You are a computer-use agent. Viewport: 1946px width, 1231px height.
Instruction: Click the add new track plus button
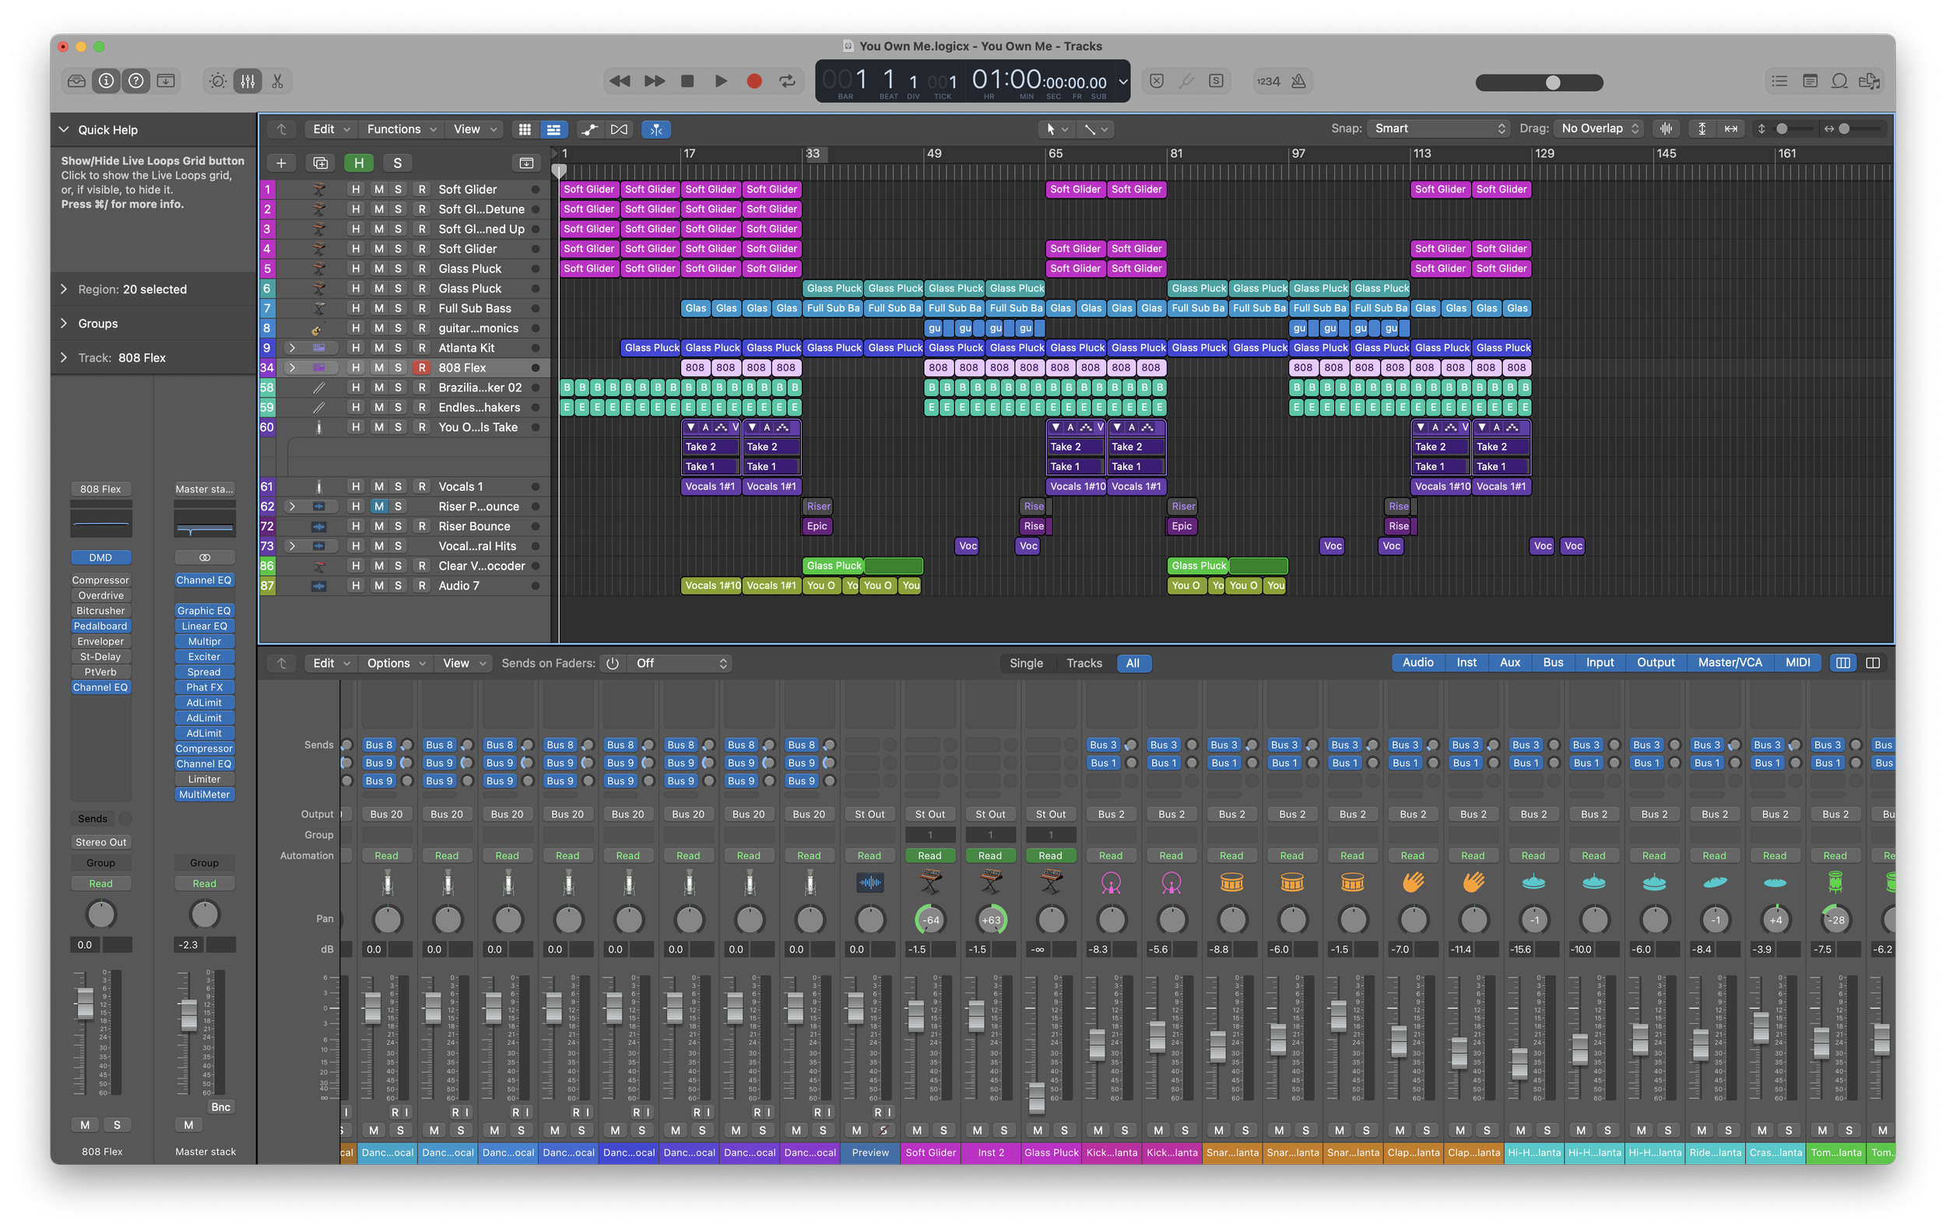pos(281,163)
